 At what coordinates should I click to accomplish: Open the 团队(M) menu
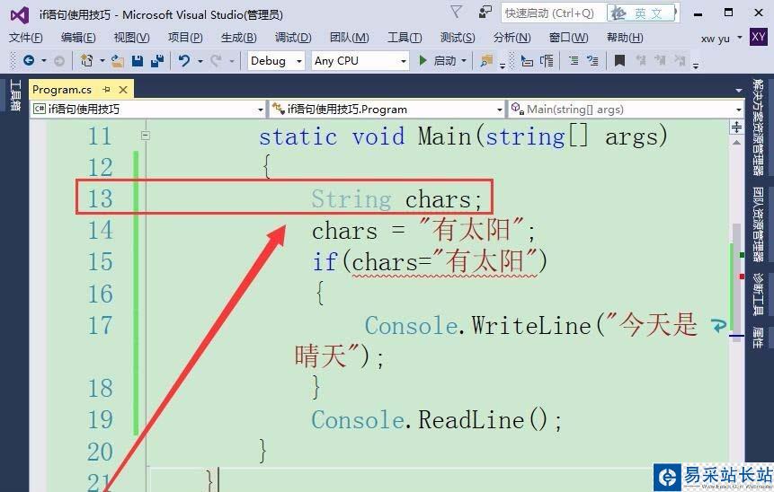(x=349, y=38)
